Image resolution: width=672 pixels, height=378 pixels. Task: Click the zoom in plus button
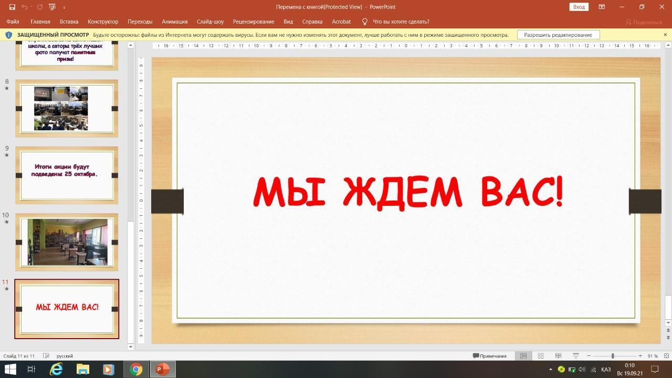click(x=640, y=356)
